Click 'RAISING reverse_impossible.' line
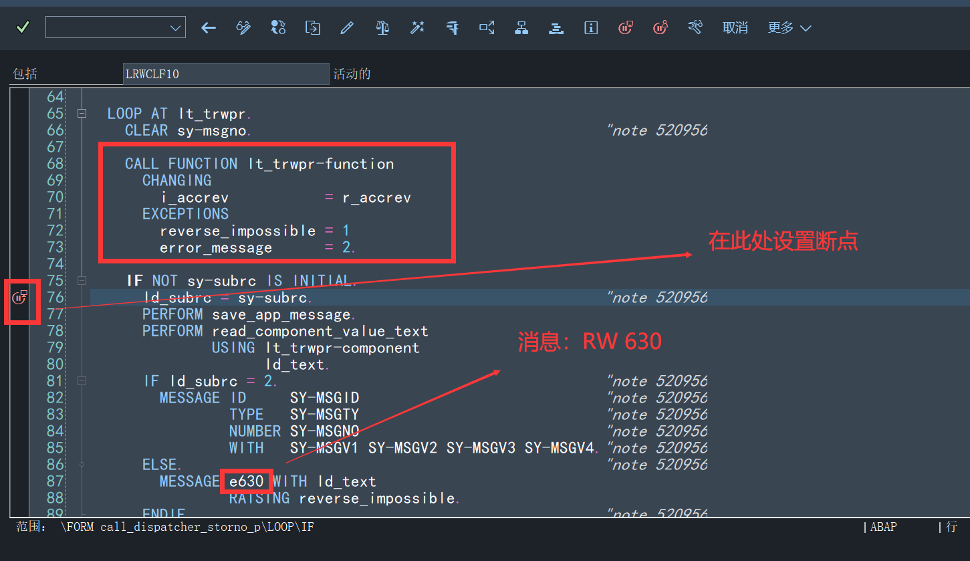 tap(344, 498)
